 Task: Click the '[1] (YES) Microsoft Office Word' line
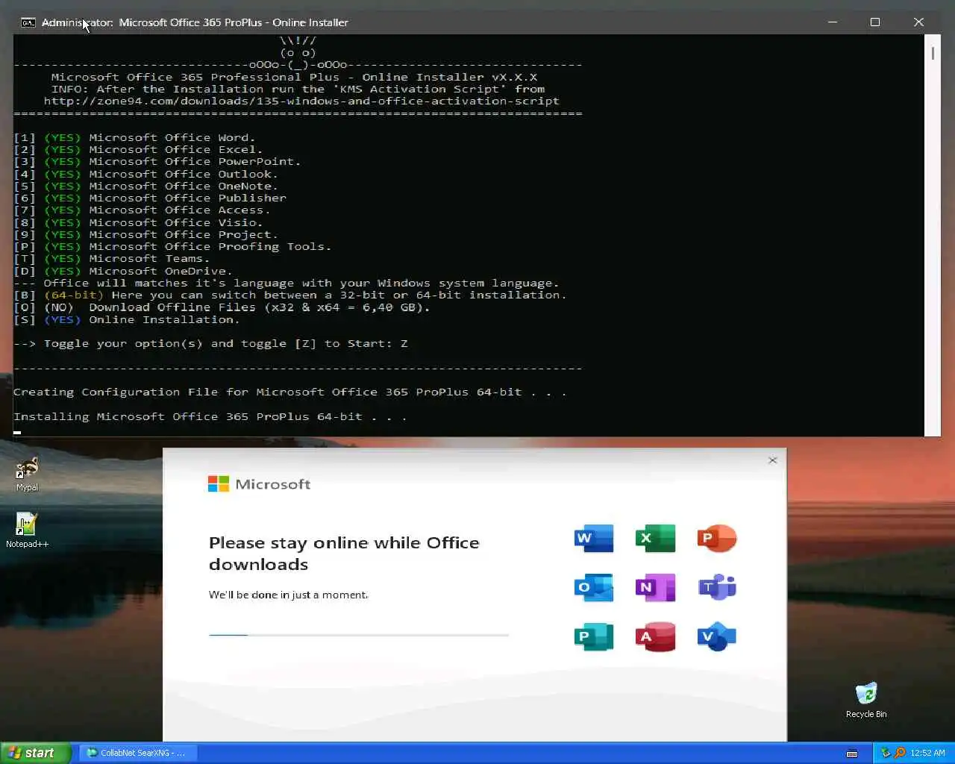(x=134, y=138)
